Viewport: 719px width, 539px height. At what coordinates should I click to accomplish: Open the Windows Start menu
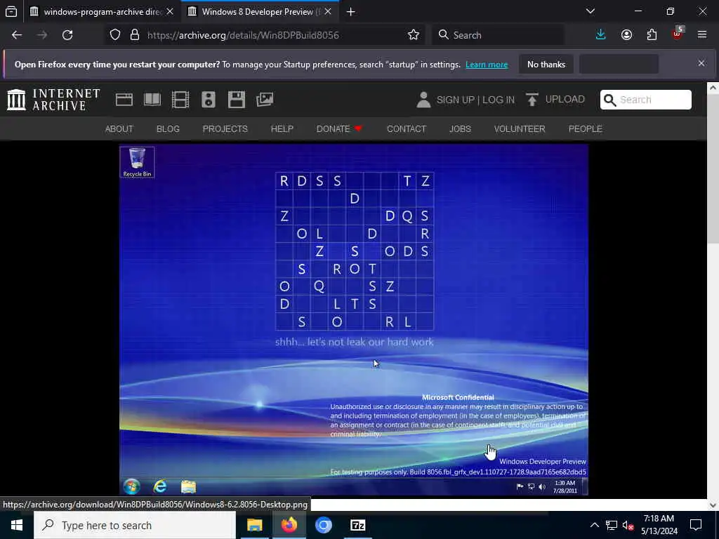tap(17, 525)
